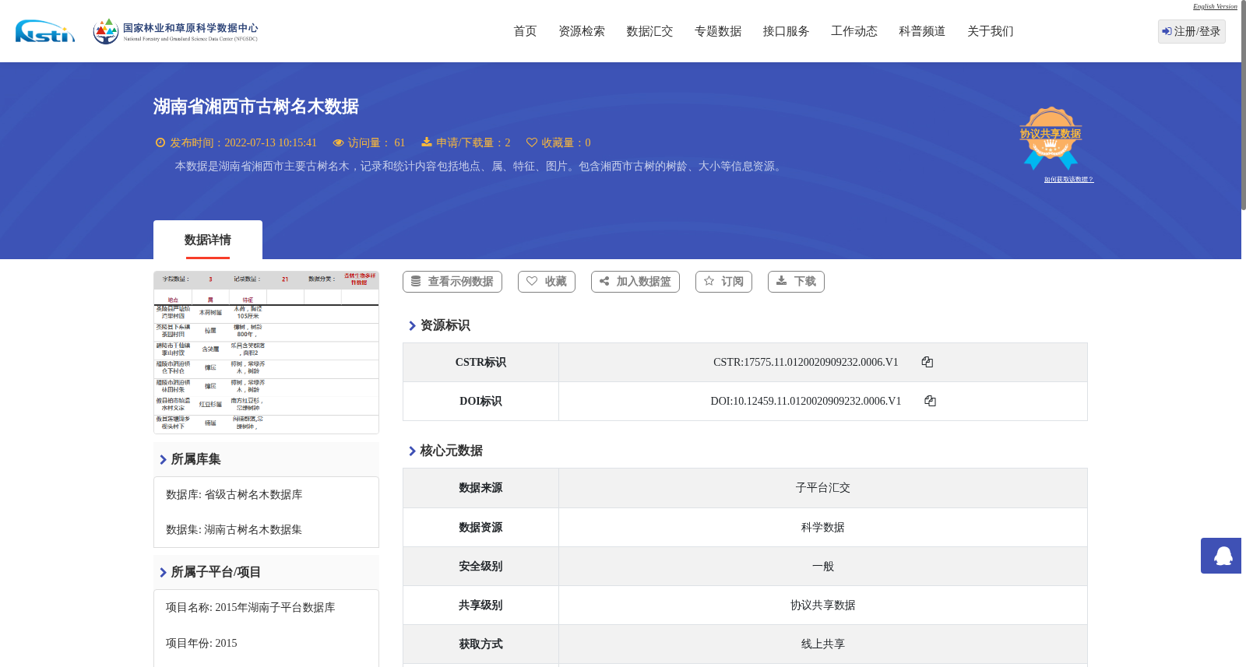Click the DOI:10.12459.11.0120020909232.0006.V1 value
The image size is (1246, 667).
click(806, 401)
